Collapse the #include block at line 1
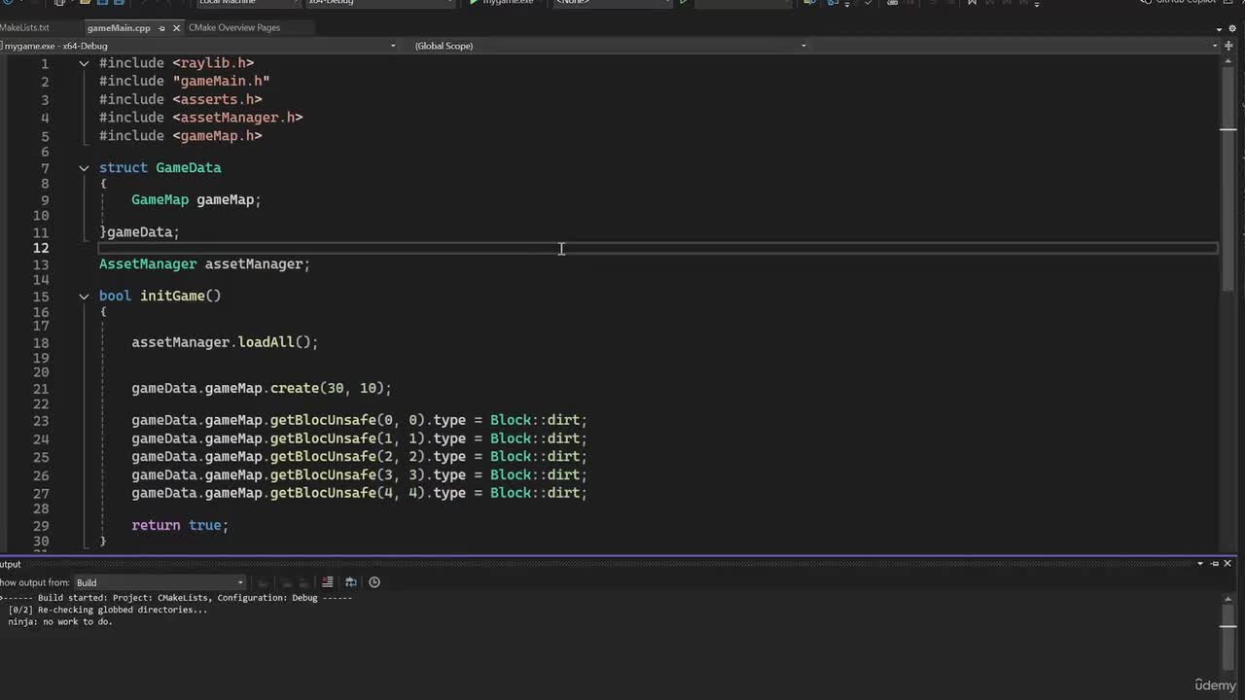The height and width of the screenshot is (700, 1245). click(x=84, y=63)
